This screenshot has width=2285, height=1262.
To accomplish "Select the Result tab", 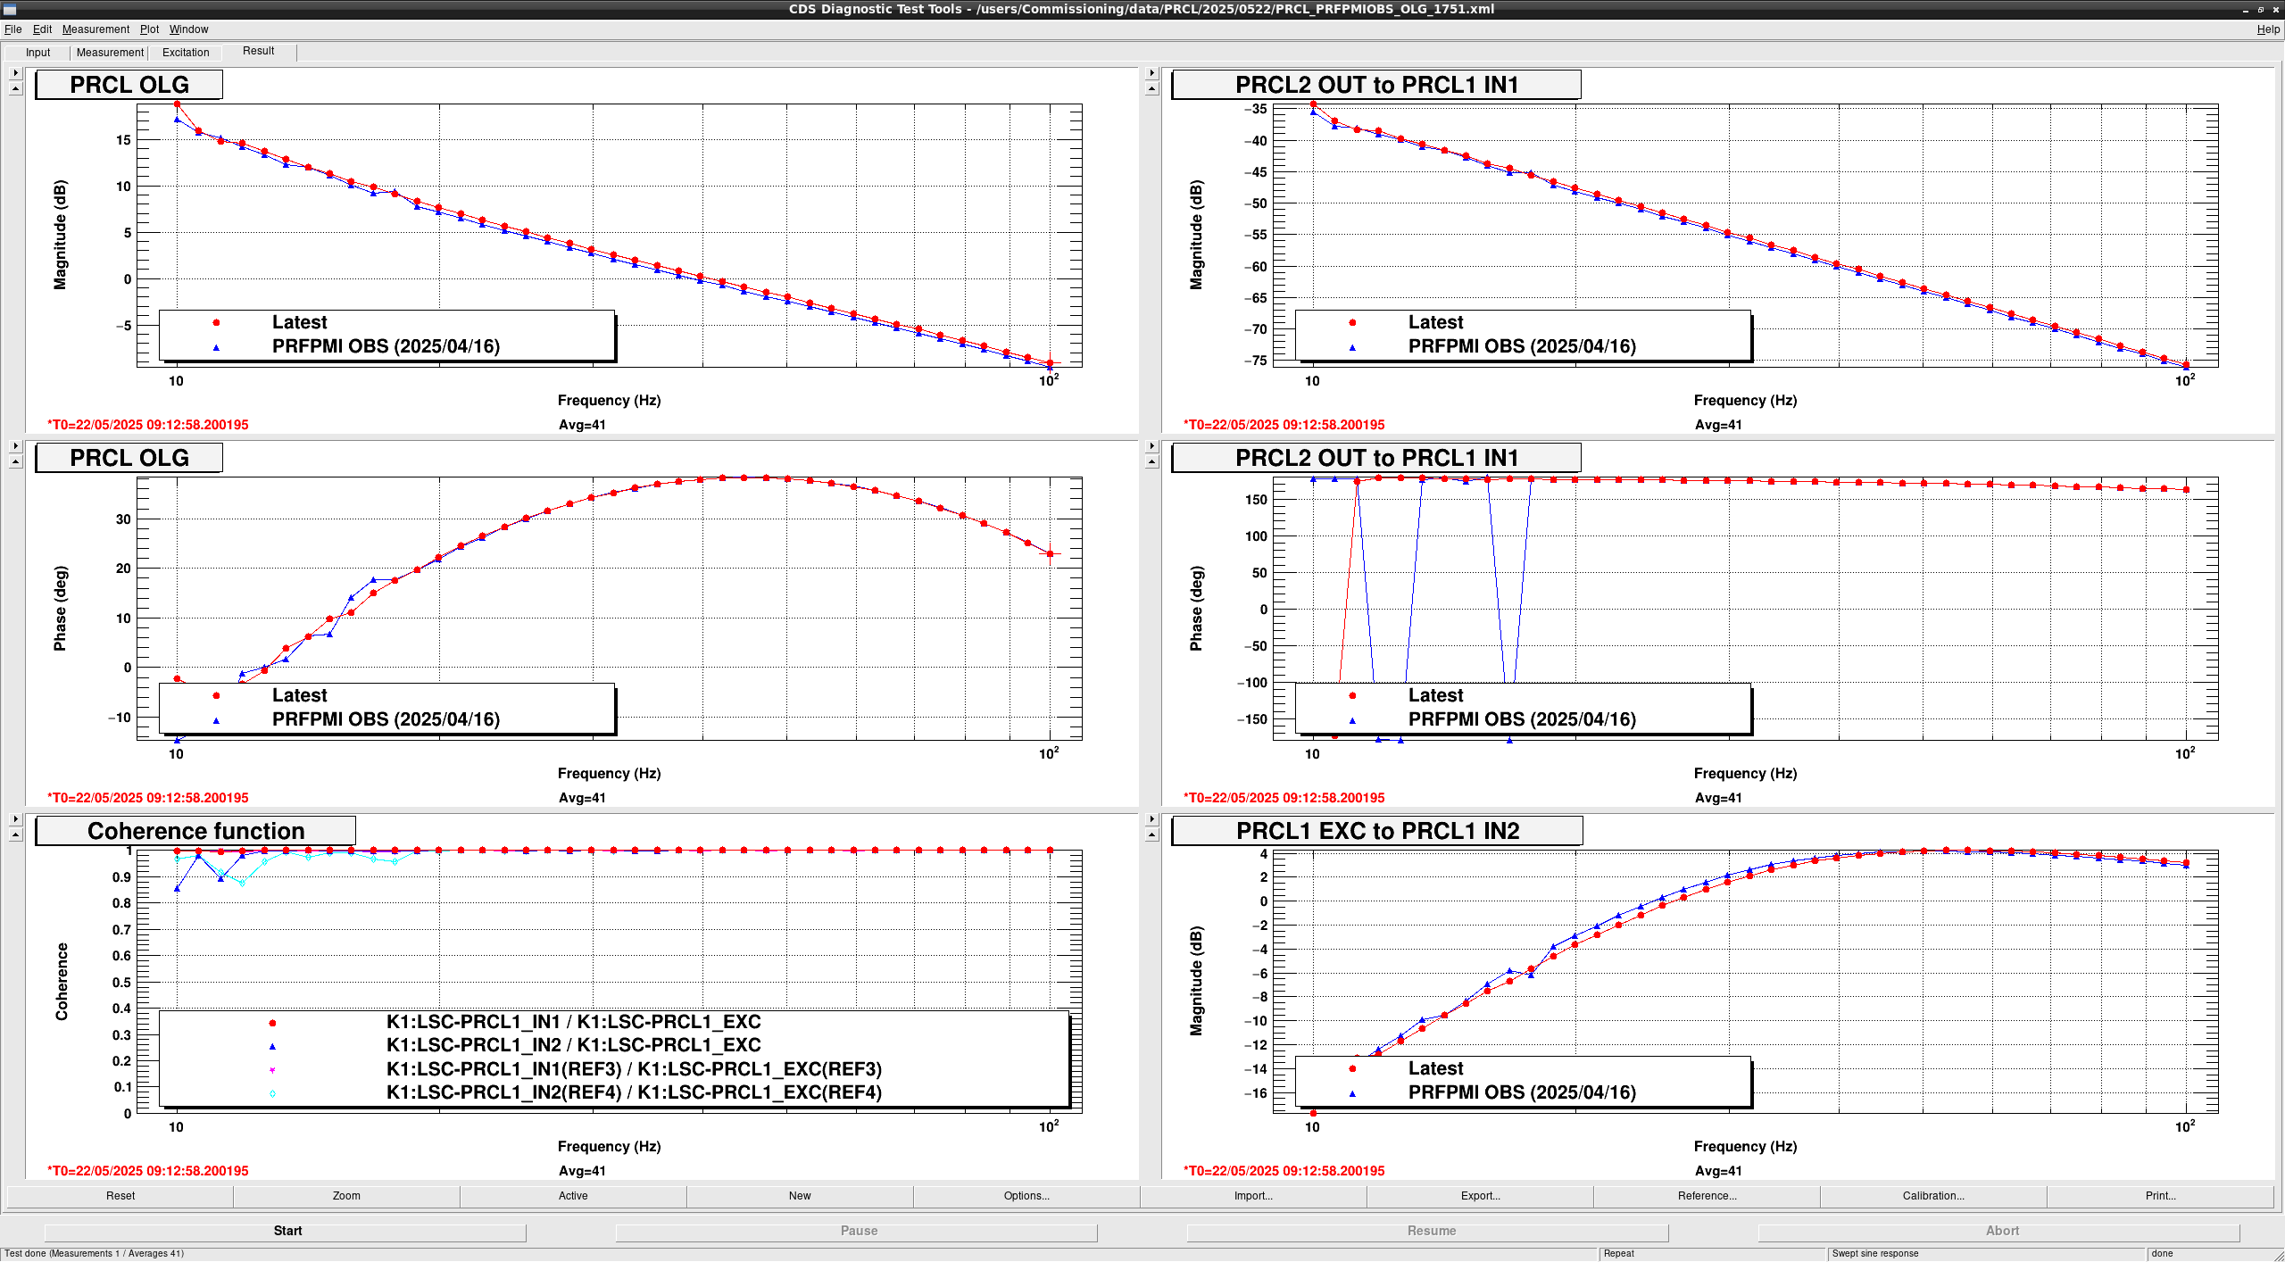I will click(x=259, y=51).
